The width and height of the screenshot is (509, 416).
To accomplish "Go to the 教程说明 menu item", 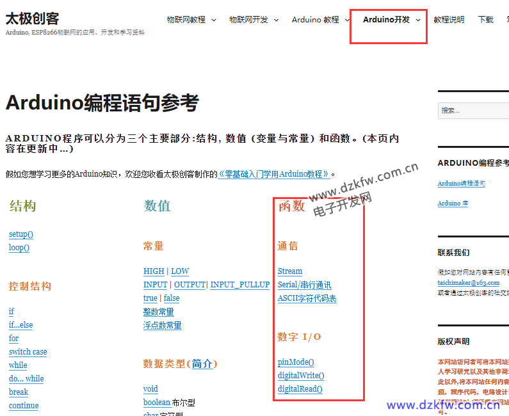I will (x=449, y=20).
